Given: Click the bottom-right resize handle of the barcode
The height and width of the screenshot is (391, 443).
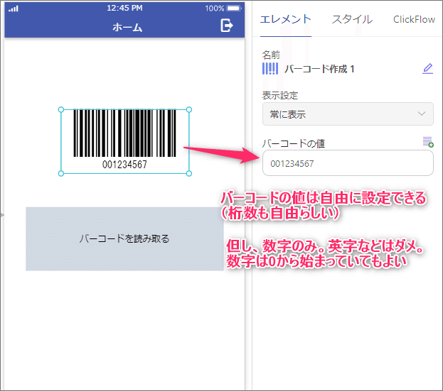Looking at the screenshot, I should [189, 174].
